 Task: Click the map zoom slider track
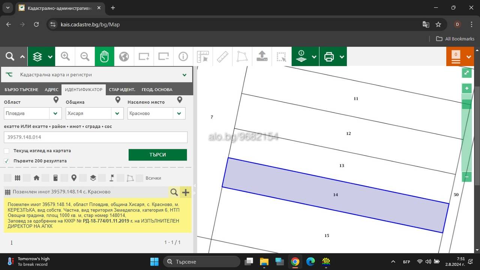point(466,133)
